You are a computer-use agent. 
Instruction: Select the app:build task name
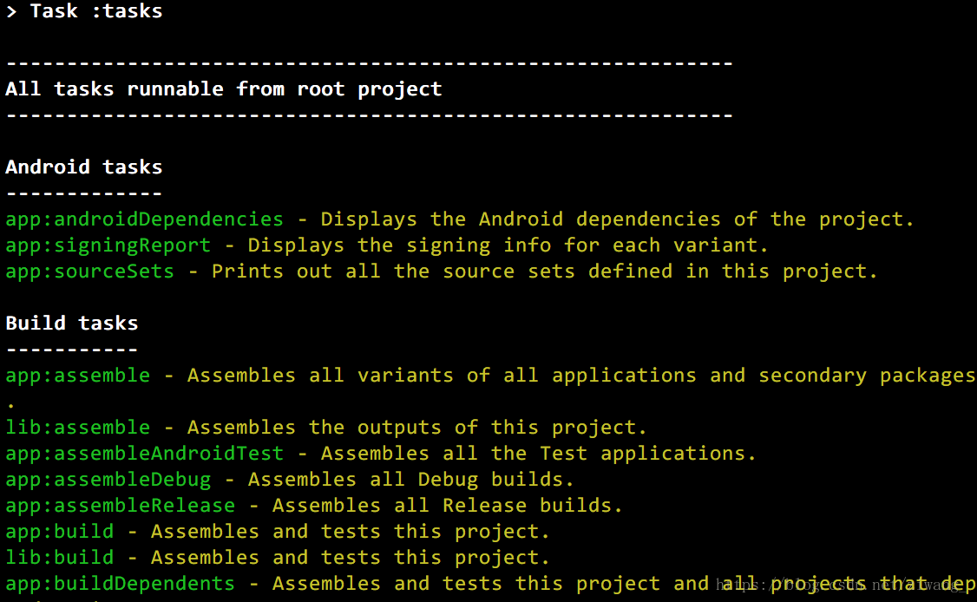click(60, 532)
